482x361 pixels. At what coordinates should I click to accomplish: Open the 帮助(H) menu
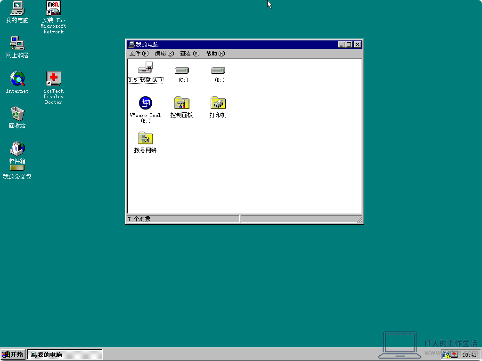click(215, 54)
